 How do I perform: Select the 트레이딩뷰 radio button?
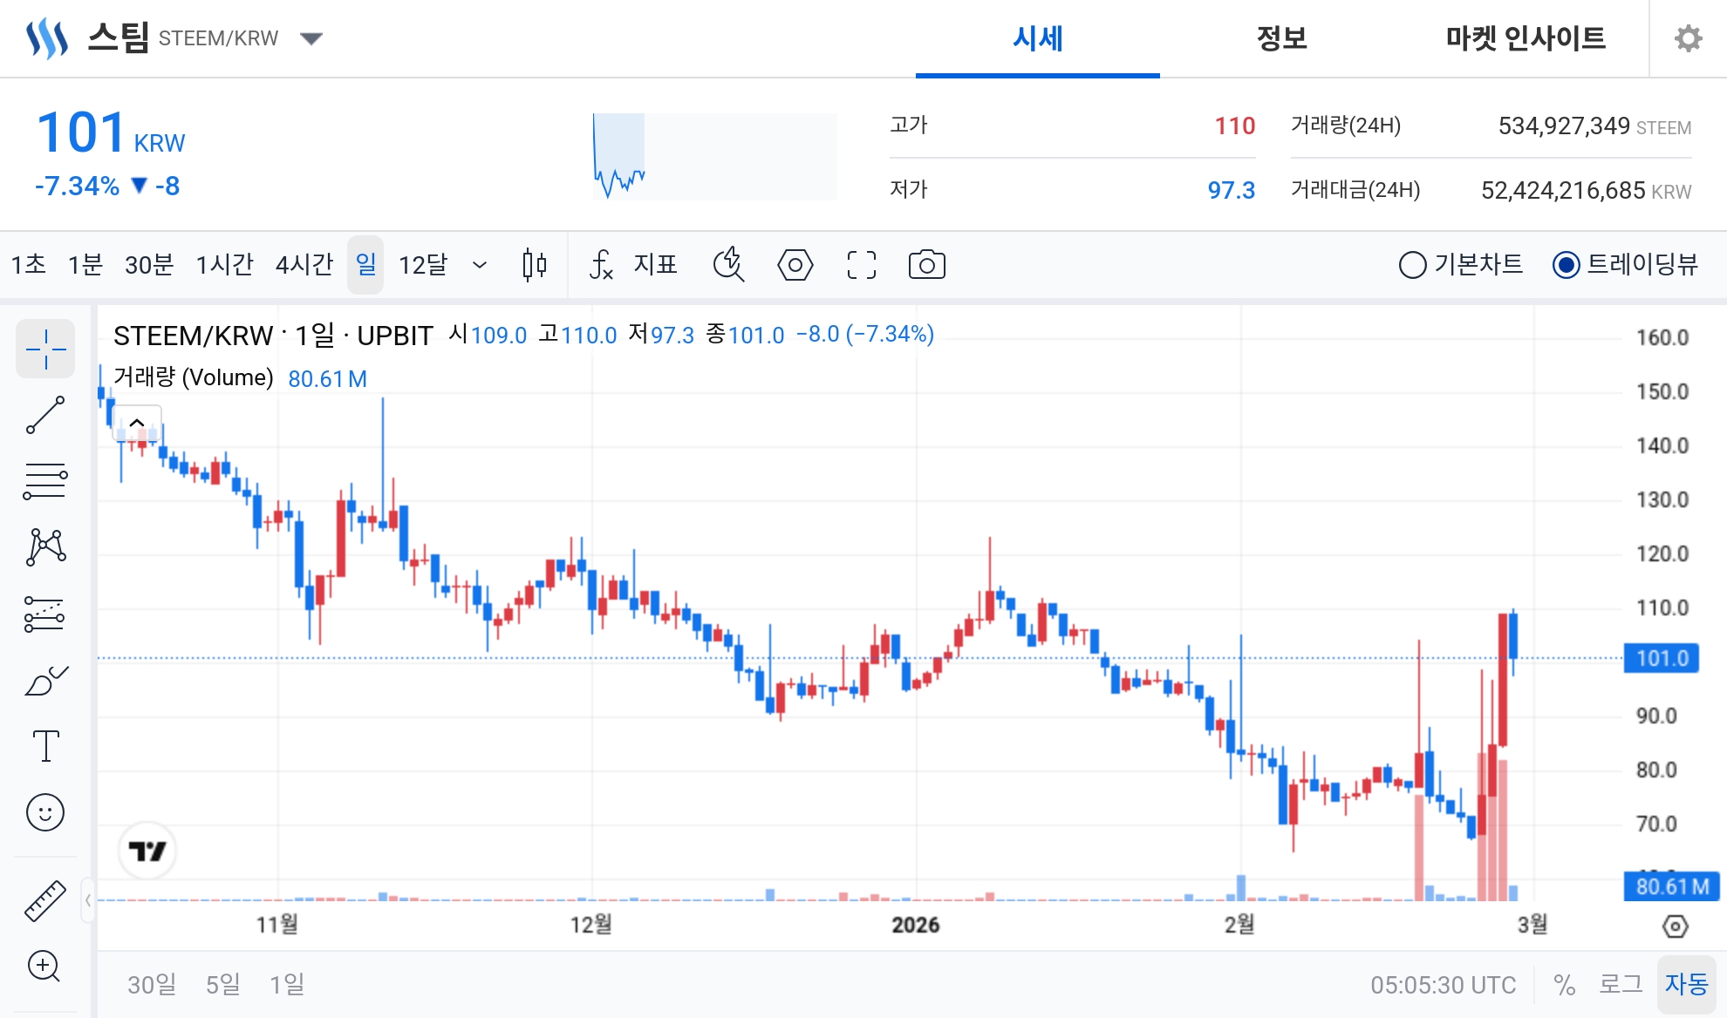click(x=1566, y=264)
